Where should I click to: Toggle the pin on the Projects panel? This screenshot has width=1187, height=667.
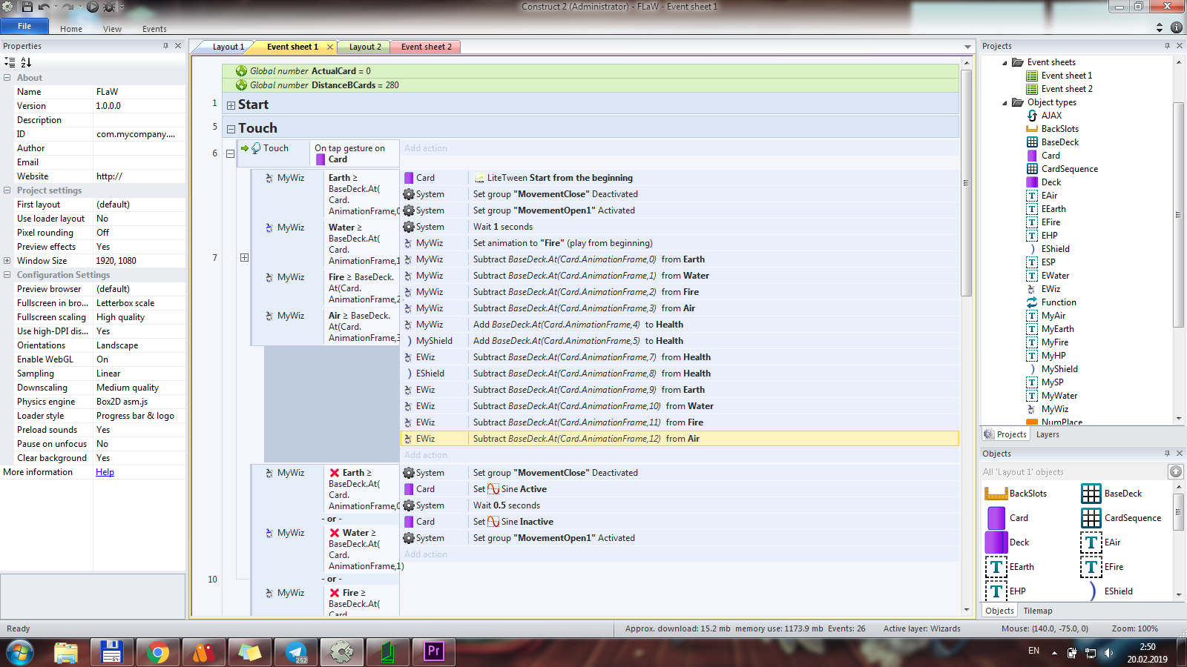pos(1167,46)
